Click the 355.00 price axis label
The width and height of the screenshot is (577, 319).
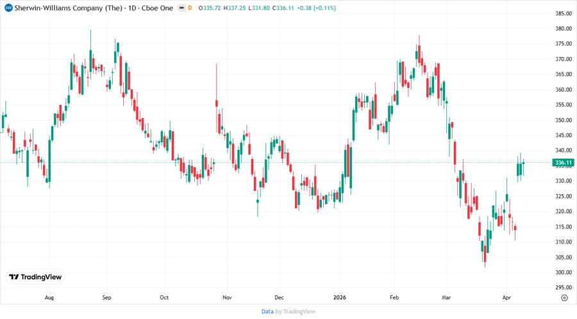pos(564,104)
